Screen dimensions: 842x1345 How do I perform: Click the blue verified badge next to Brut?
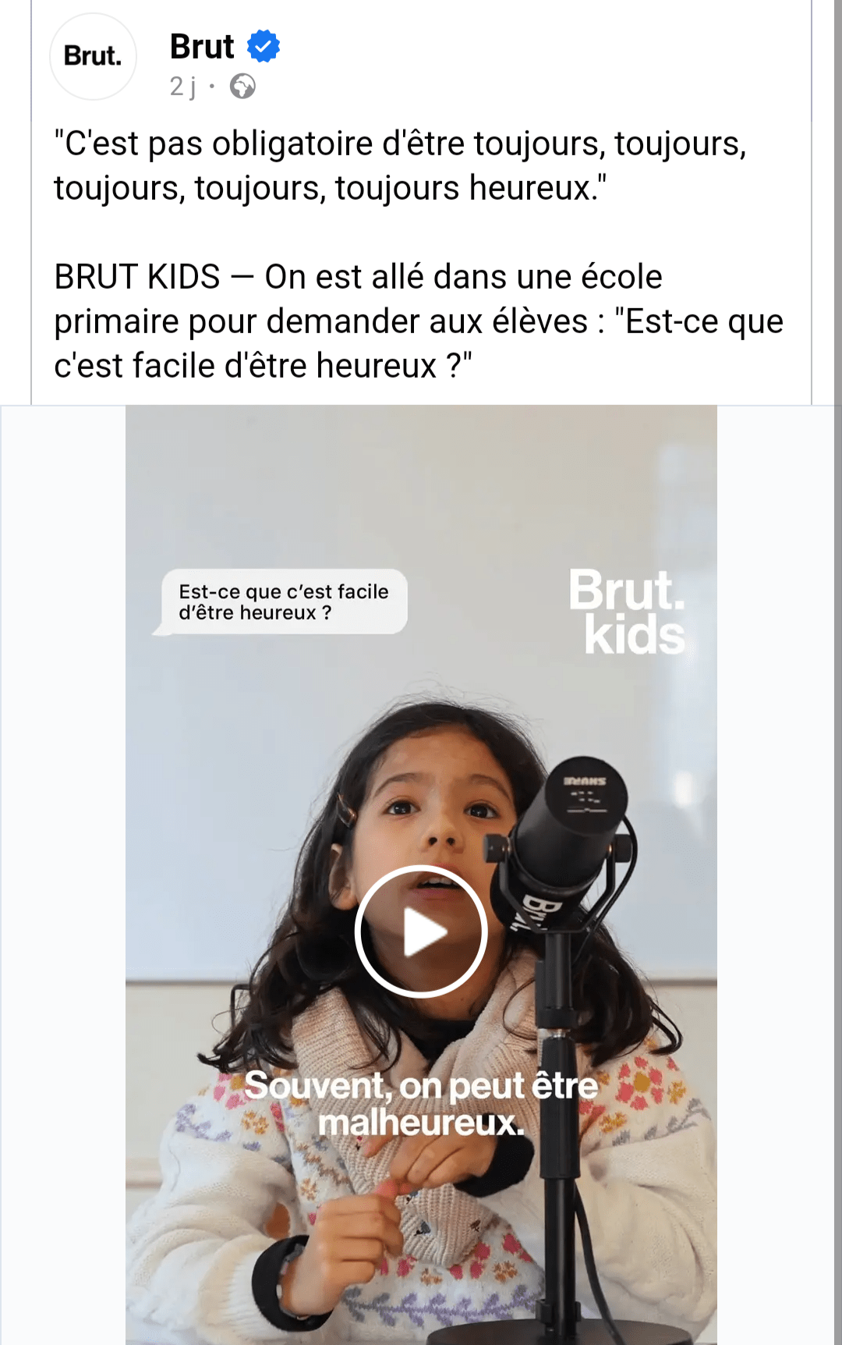264,46
